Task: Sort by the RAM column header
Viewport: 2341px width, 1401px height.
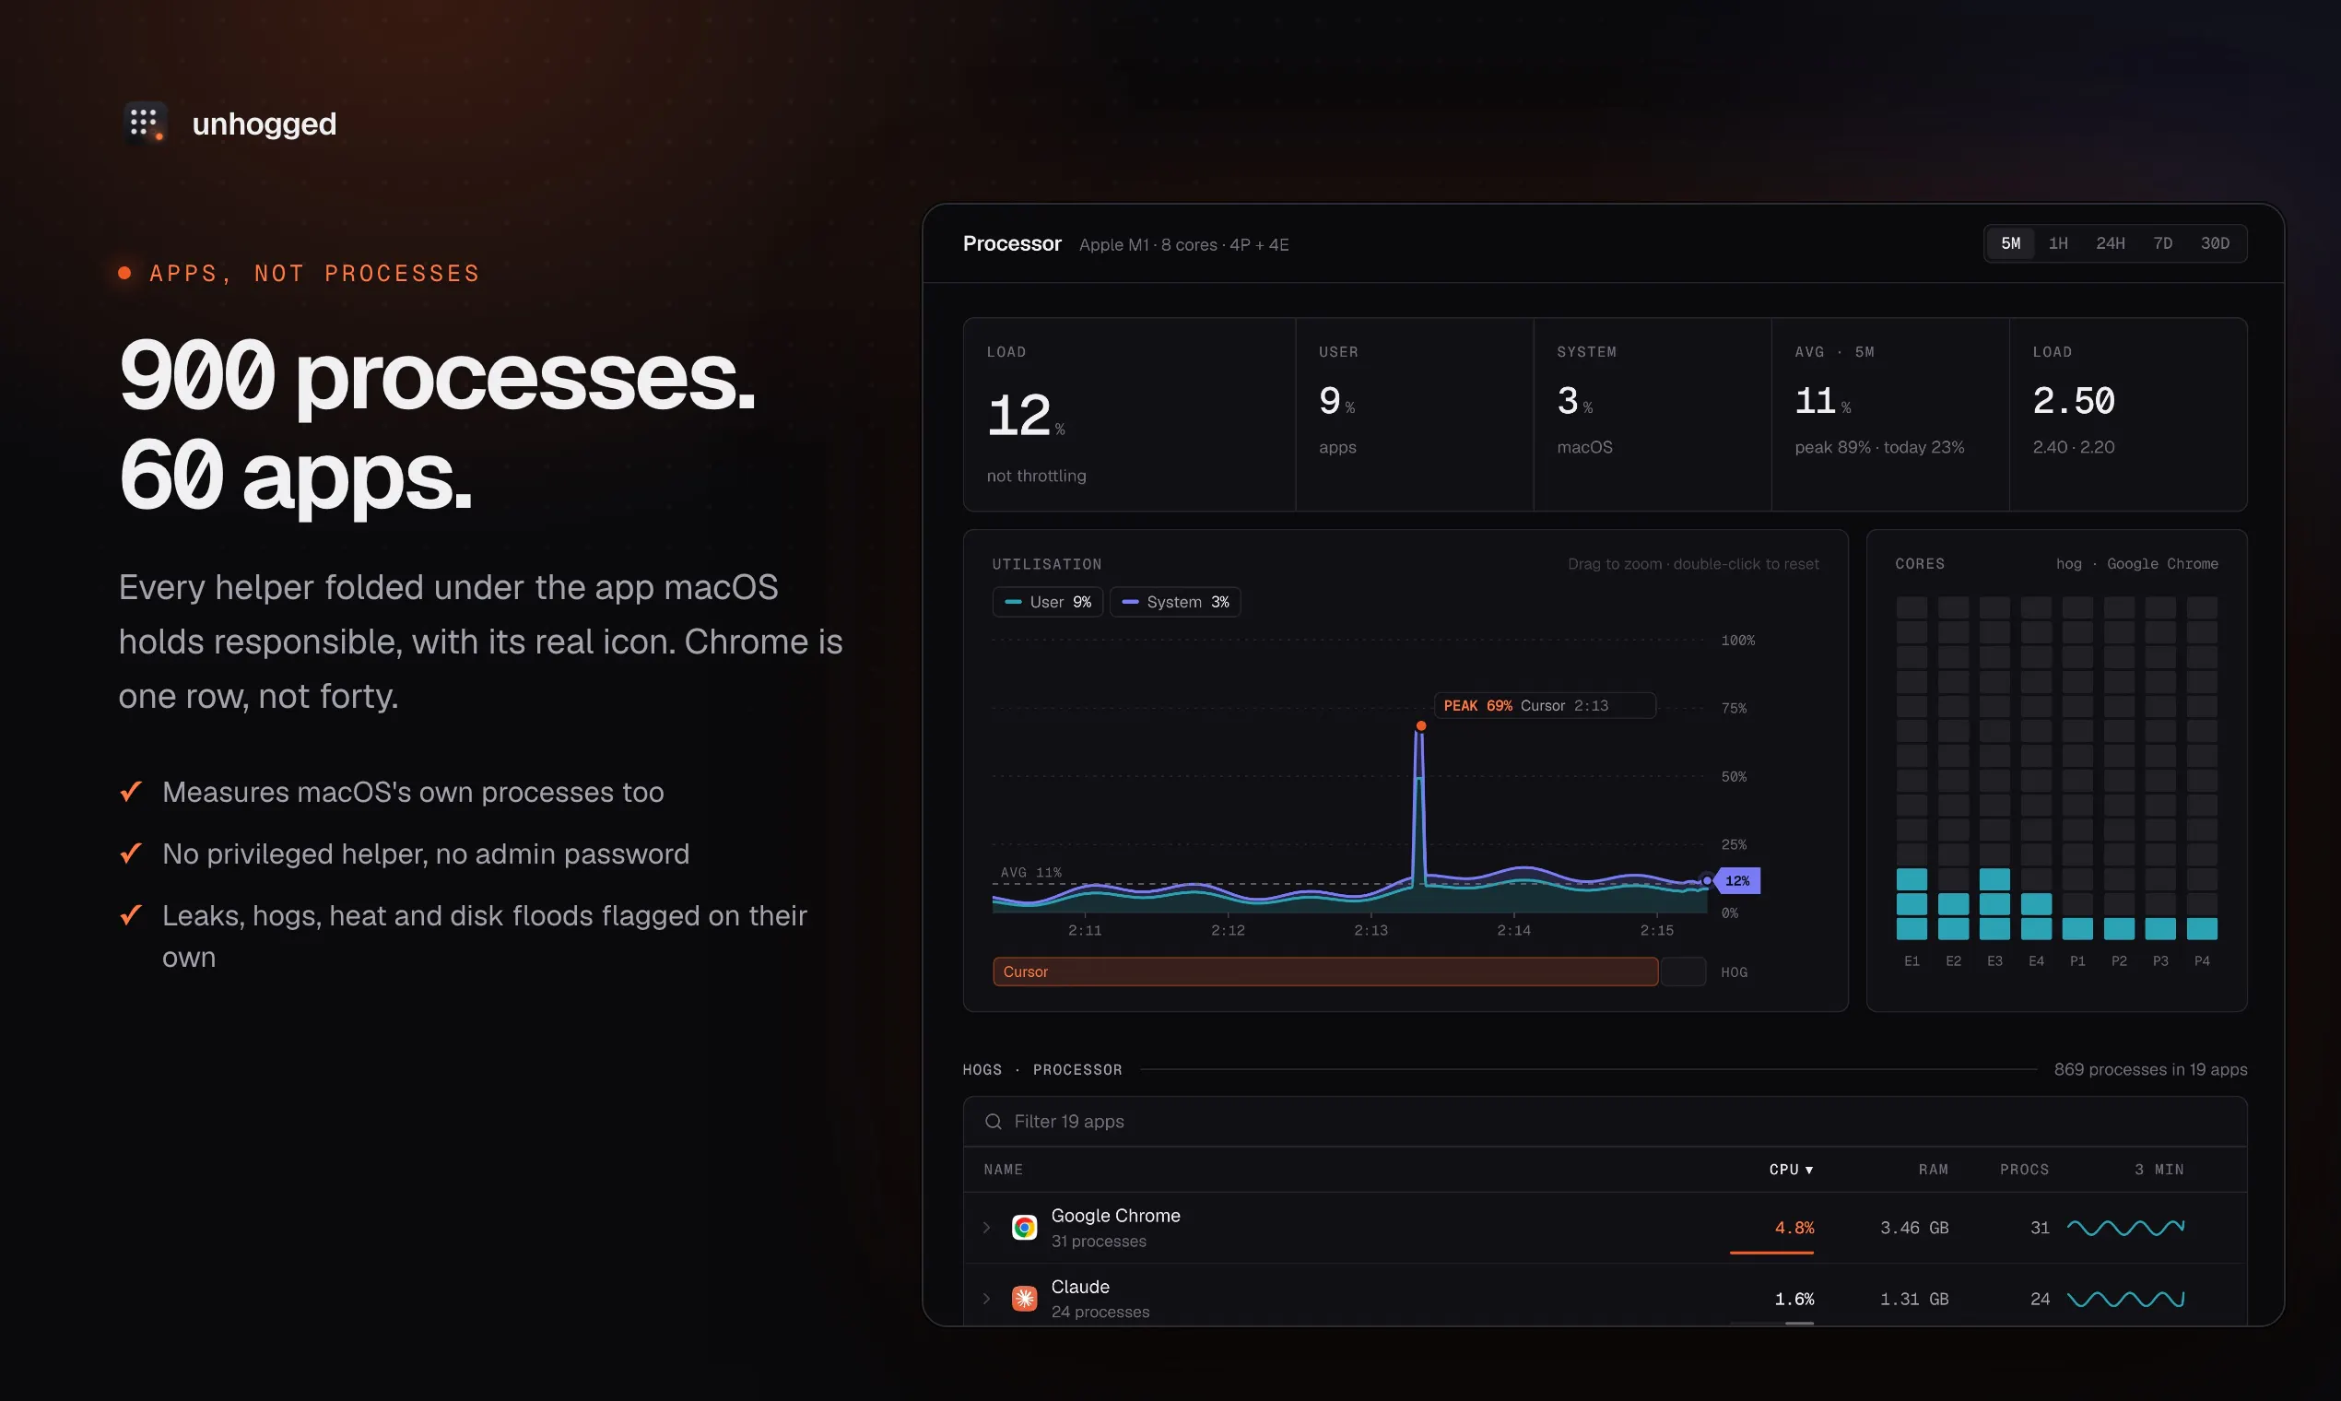Action: point(1933,1169)
